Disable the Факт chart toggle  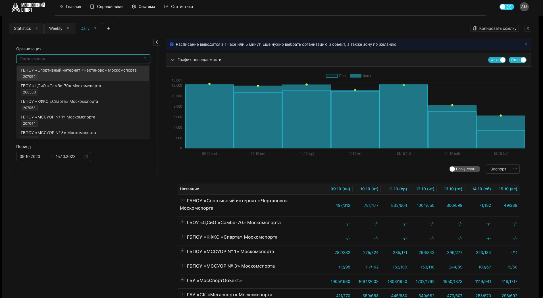[497, 60]
